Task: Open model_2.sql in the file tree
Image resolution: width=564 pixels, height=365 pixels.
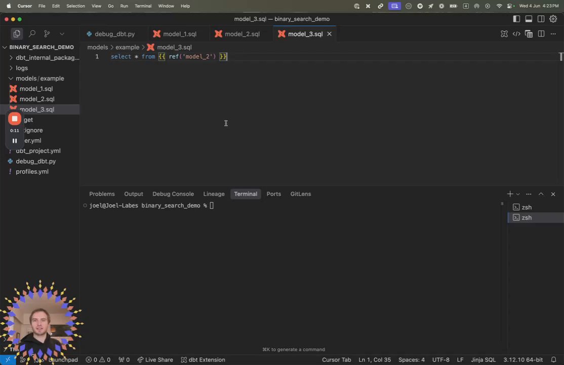Action: pos(39,99)
